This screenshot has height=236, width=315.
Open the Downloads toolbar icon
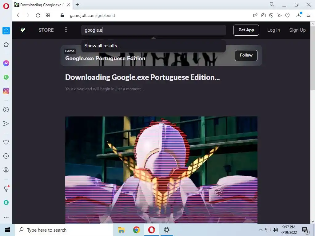point(299,15)
